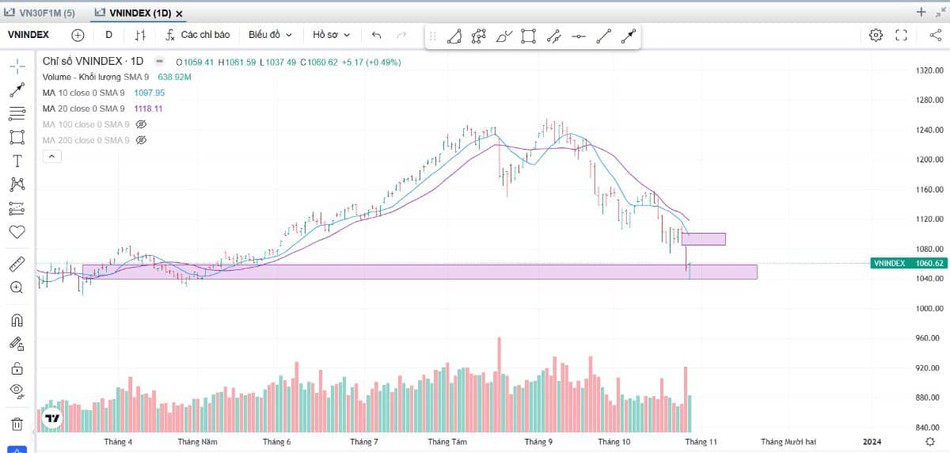Screen dimensions: 950x453
Task: Select the triangle shape in floating toolbar
Action: click(454, 36)
